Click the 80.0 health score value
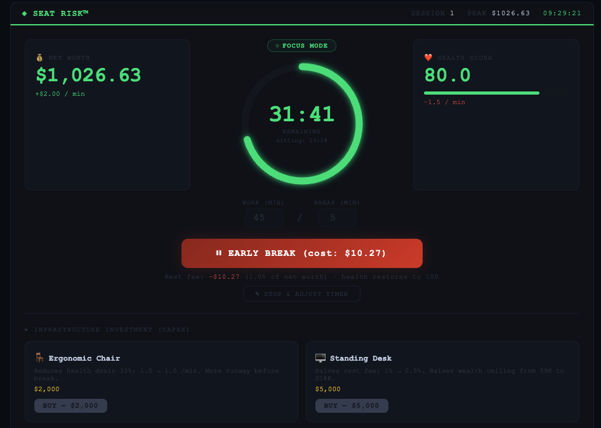This screenshot has height=428, width=601. tap(447, 75)
